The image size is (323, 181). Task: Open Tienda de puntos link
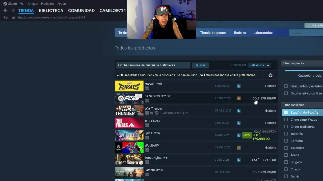(x=213, y=33)
